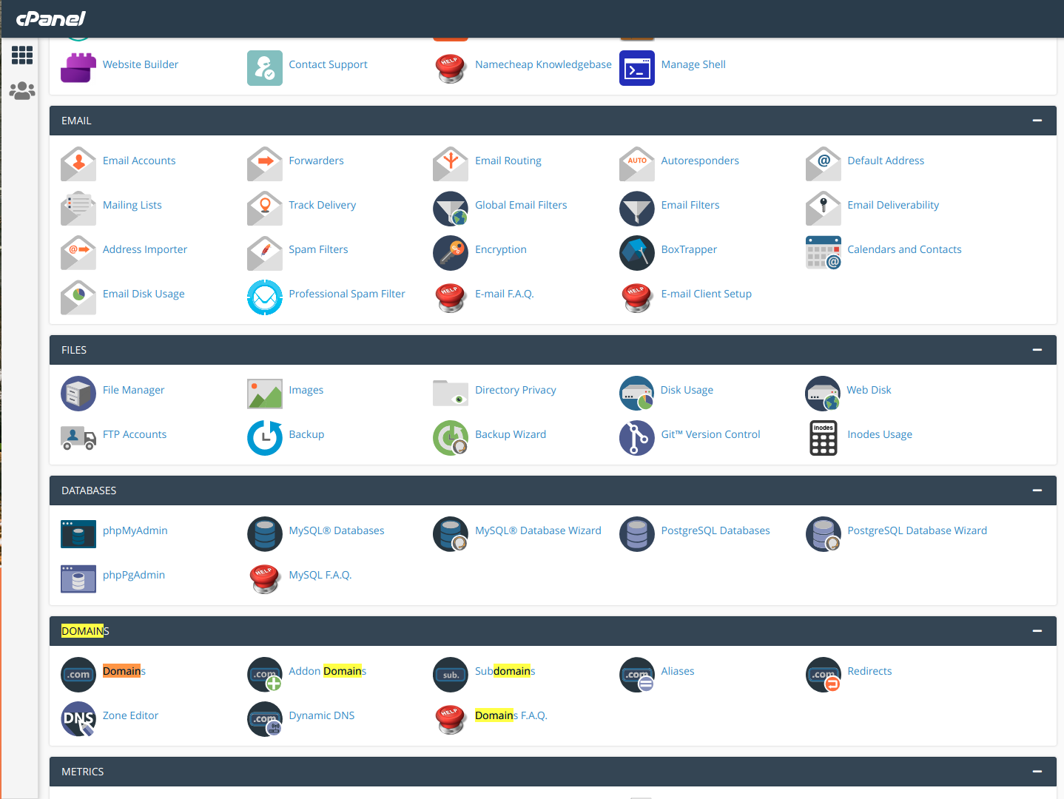1064x799 pixels.
Task: Open the Manage Shell terminal icon
Action: [x=636, y=68]
